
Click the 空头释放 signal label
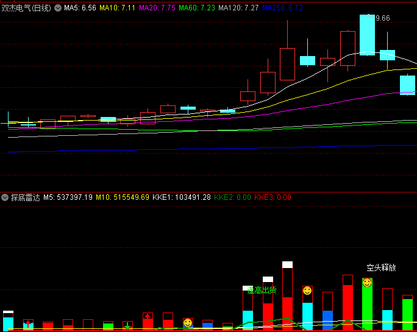tap(381, 267)
